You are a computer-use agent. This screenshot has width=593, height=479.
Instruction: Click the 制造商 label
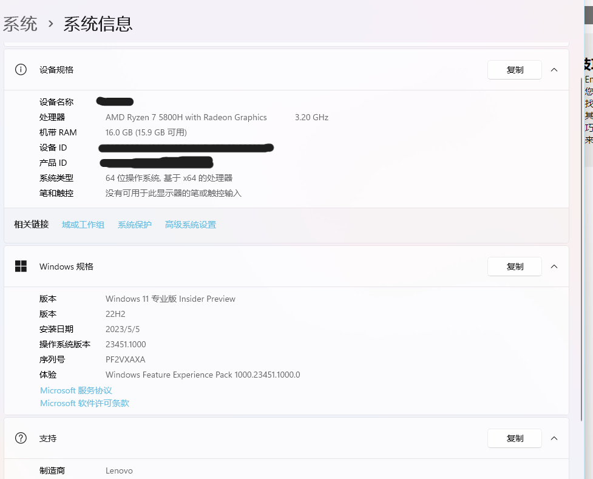click(52, 471)
